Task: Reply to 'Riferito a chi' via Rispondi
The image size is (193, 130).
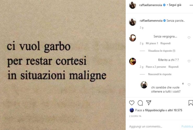Action: pyautogui.click(x=173, y=67)
